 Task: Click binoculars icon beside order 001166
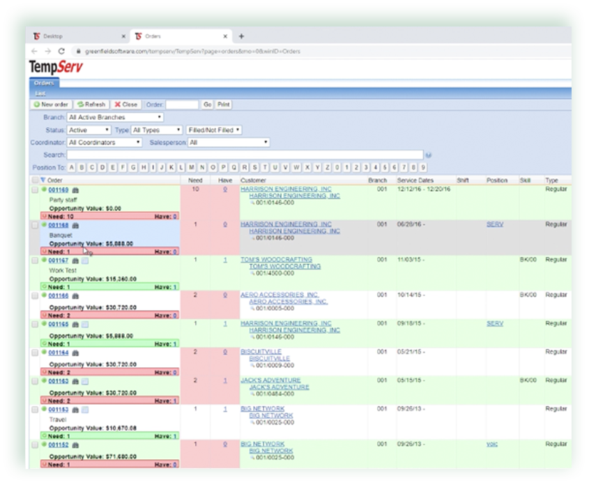tap(75, 296)
